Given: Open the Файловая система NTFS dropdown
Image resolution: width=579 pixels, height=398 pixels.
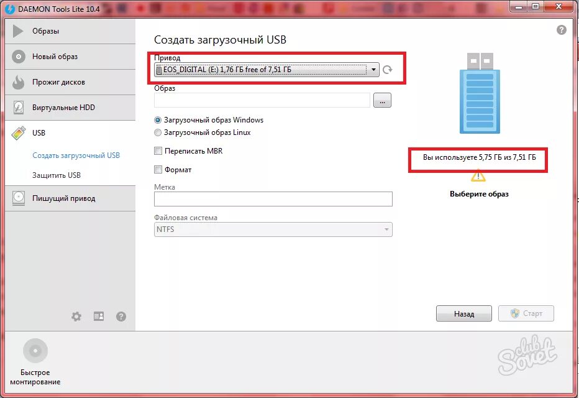Looking at the screenshot, I should [x=273, y=229].
